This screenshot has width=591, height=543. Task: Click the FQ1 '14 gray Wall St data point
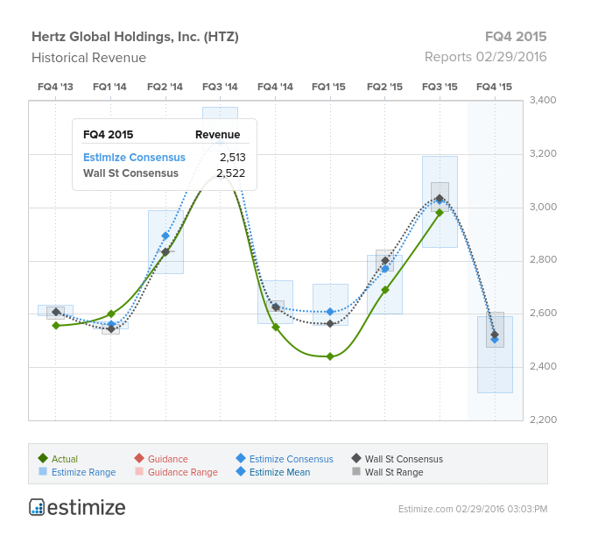click(111, 328)
